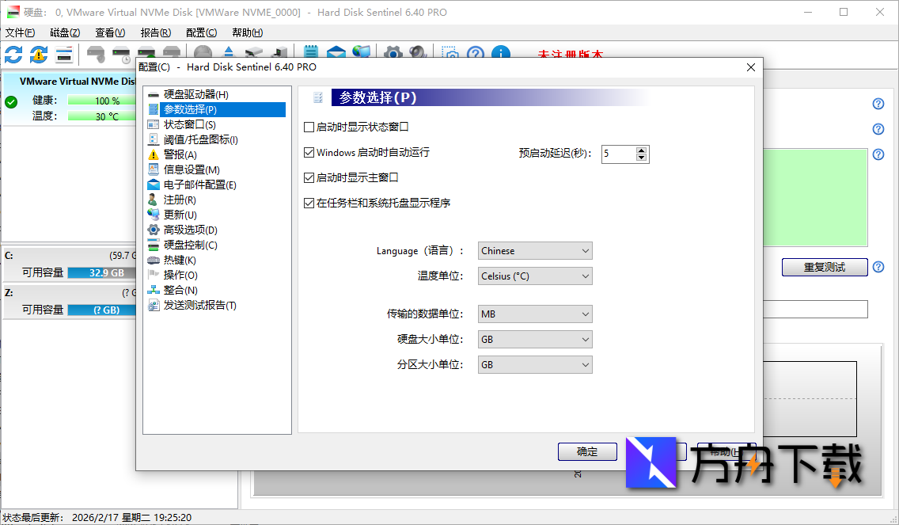Open the 警报(A) alerts configuration page
This screenshot has width=899, height=525.
182,154
